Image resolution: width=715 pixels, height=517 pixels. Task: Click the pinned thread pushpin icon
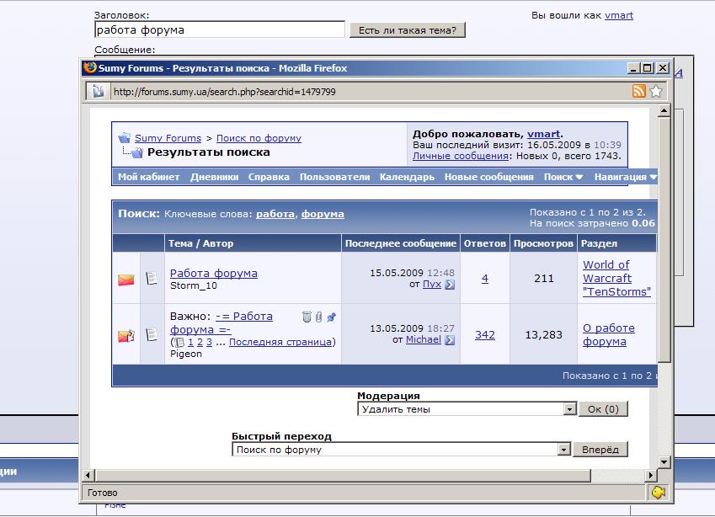click(331, 317)
